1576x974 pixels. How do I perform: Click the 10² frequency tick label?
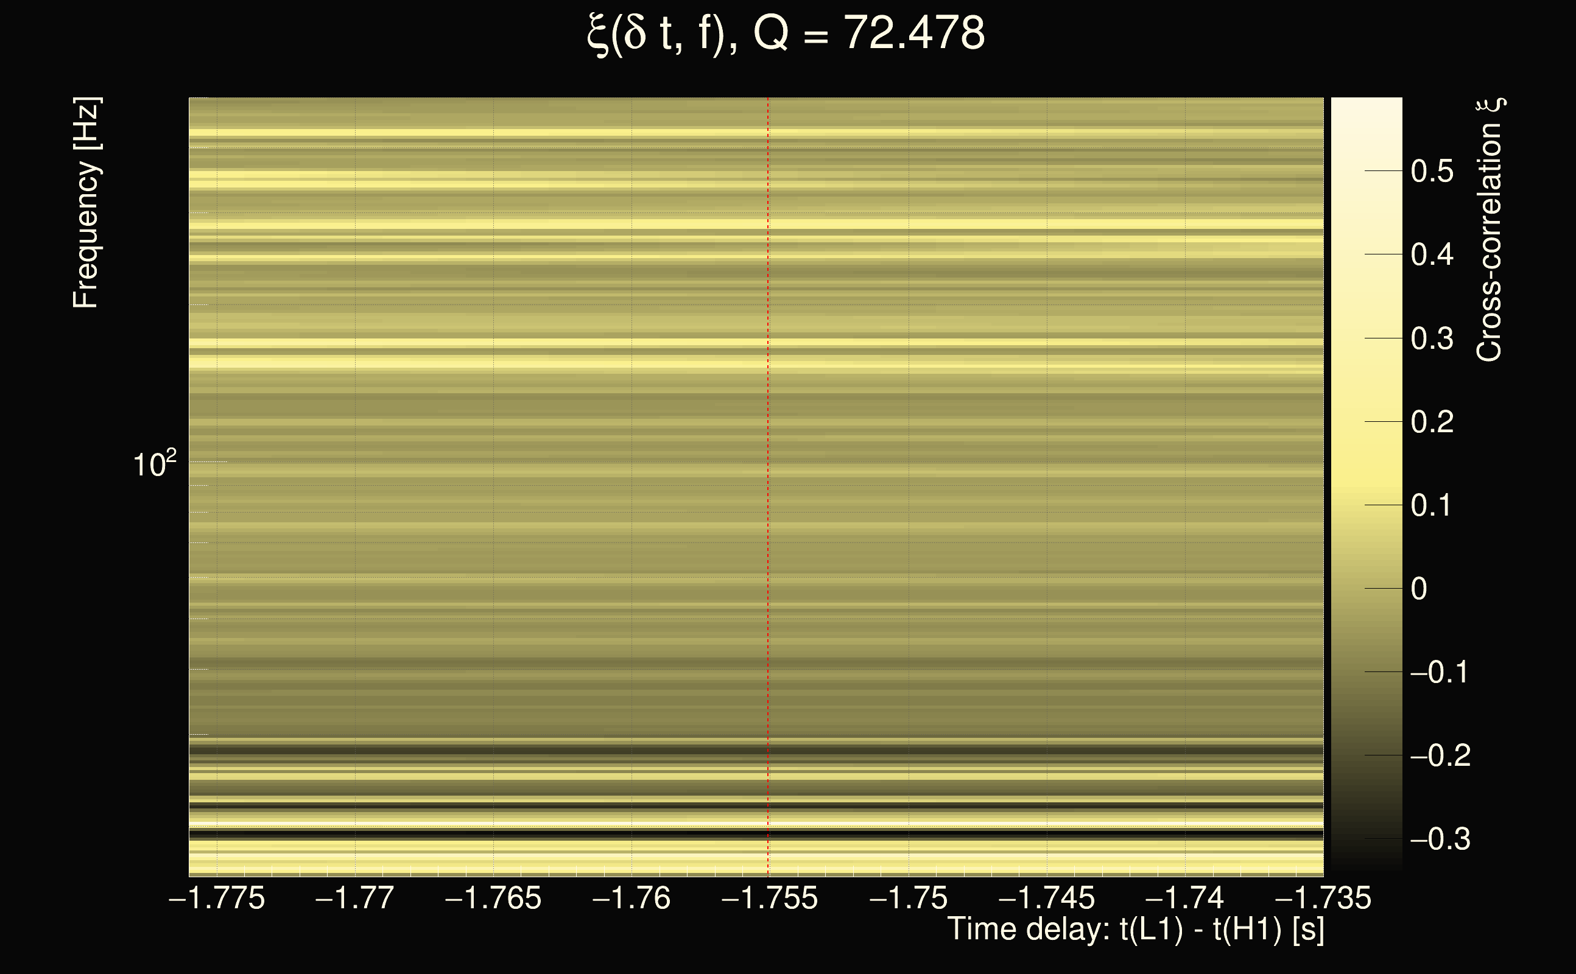(x=155, y=464)
